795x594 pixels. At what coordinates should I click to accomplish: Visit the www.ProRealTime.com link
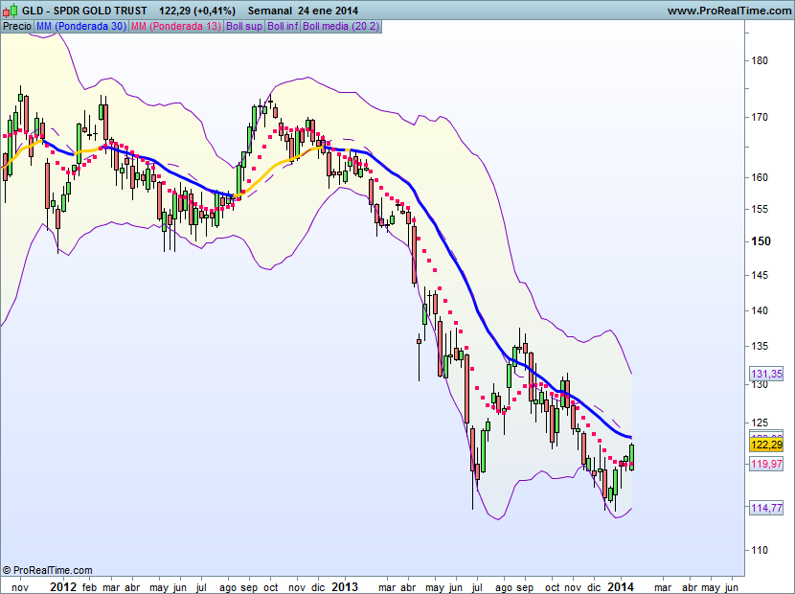(x=728, y=11)
